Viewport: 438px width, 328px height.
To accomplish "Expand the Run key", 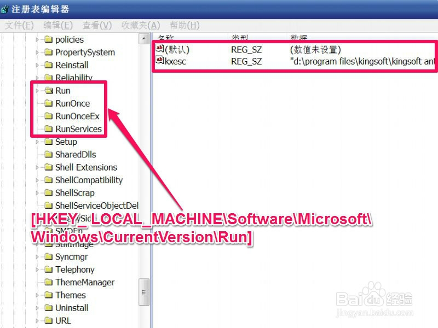I will pos(37,91).
